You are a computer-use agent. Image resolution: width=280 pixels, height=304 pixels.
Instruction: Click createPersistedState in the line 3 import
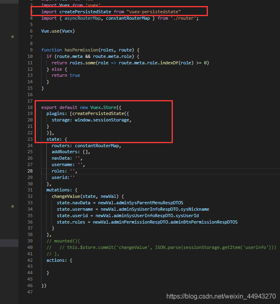[85, 12]
